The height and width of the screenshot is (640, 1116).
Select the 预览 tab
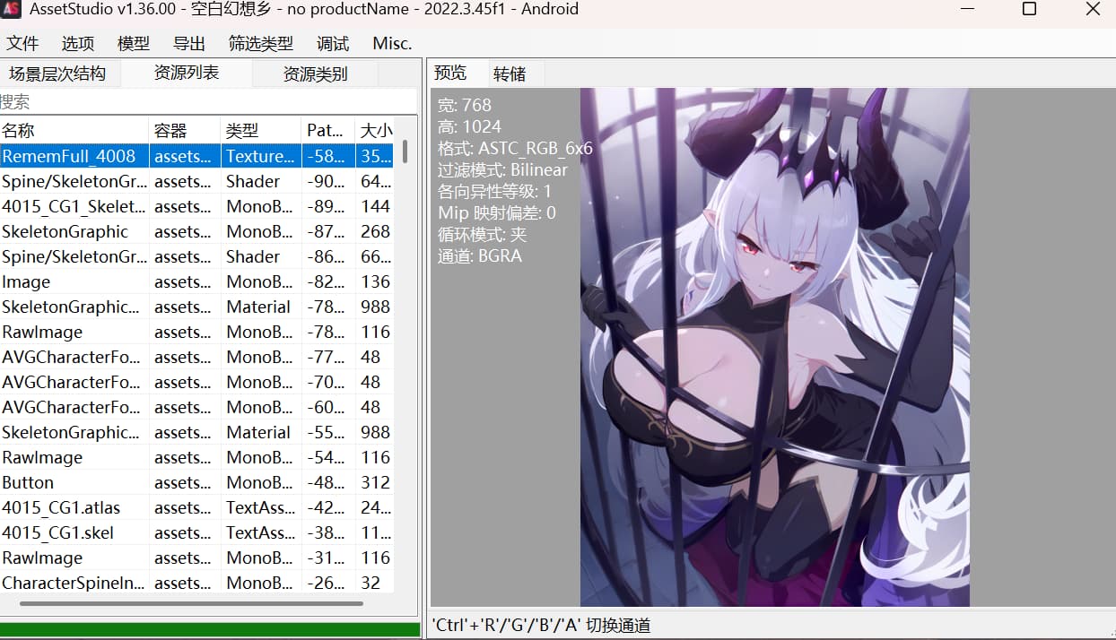(x=450, y=73)
